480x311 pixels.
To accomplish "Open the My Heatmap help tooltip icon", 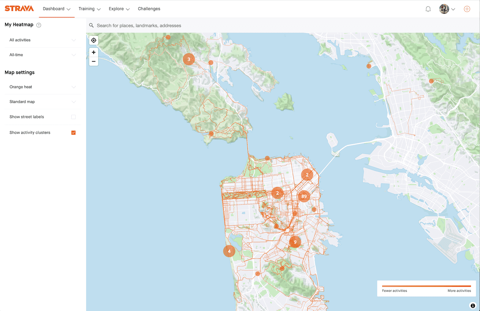I will tap(39, 25).
